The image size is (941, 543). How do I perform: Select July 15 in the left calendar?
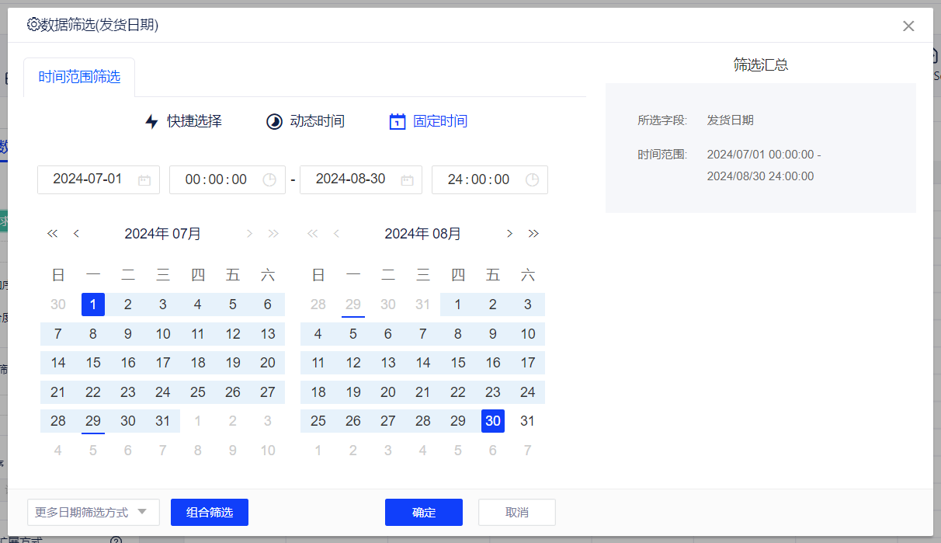click(x=93, y=363)
